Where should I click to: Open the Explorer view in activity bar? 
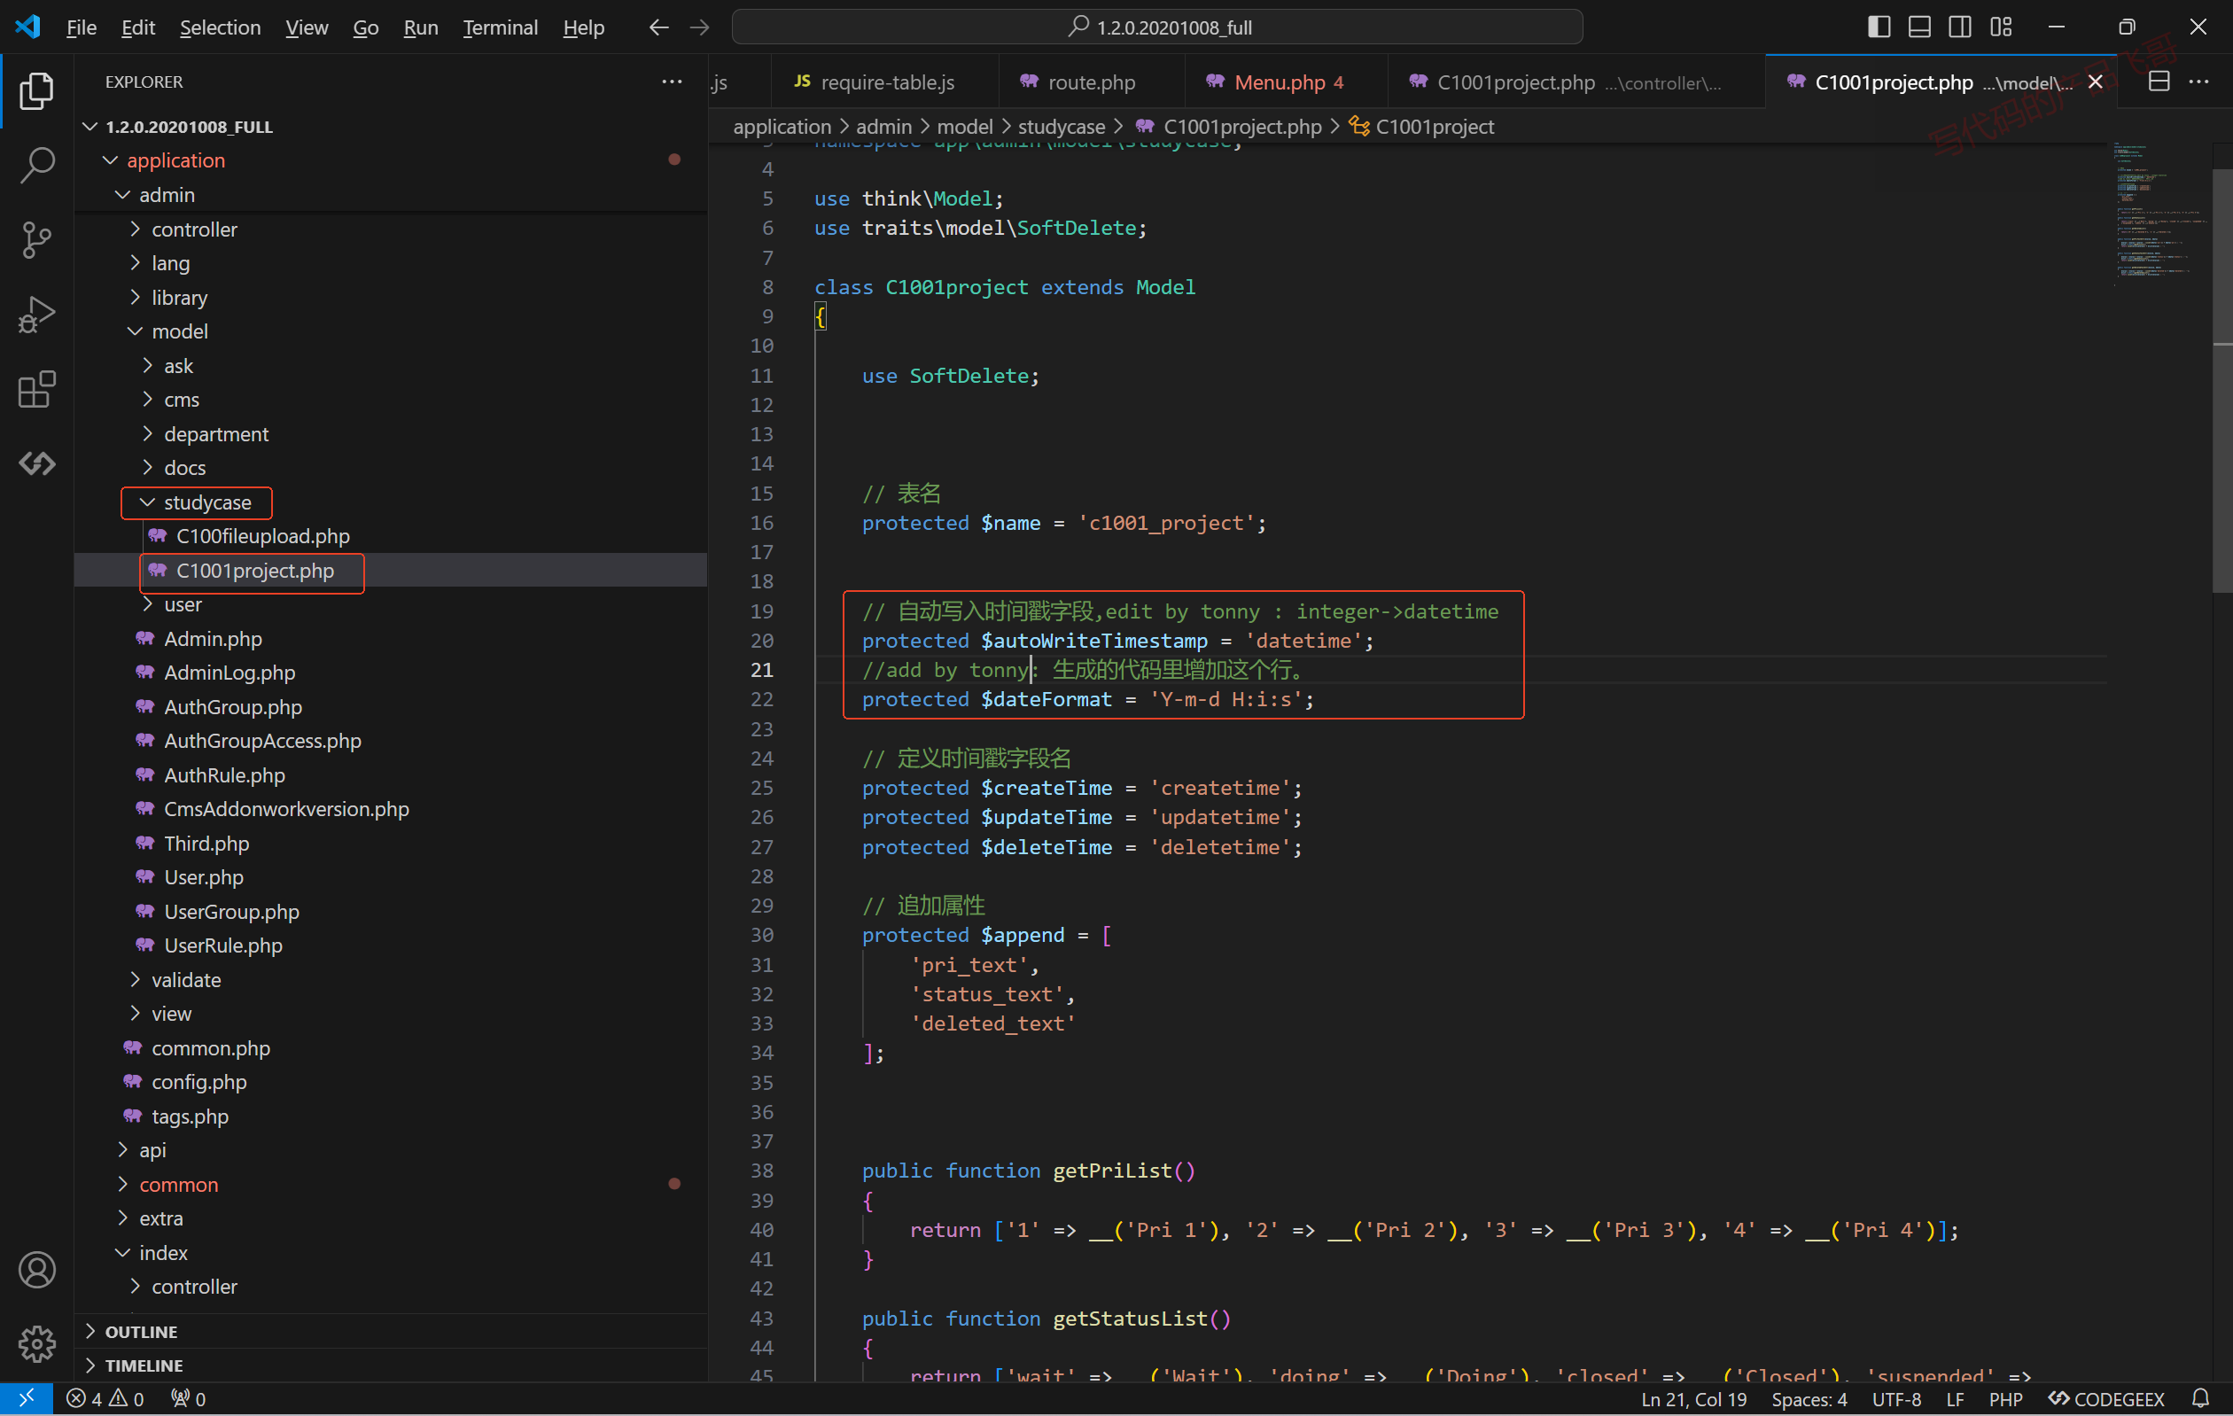click(x=36, y=91)
